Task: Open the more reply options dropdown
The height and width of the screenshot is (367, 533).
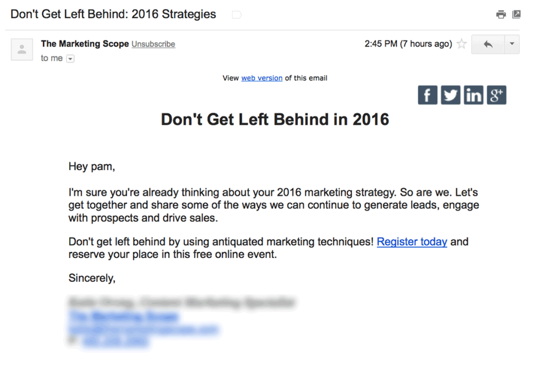Action: click(x=512, y=44)
